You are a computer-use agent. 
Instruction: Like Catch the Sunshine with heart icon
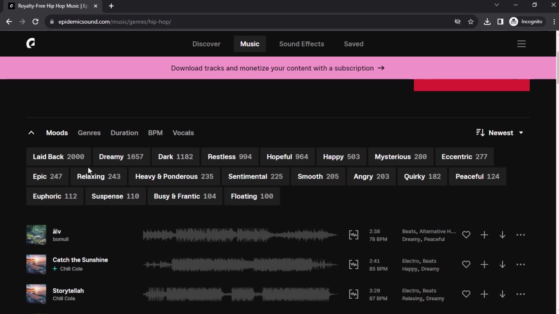[466, 264]
